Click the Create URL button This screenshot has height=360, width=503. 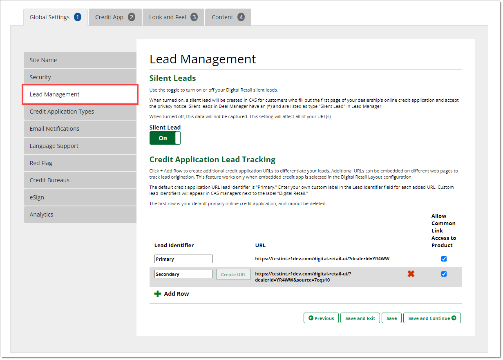pos(233,275)
